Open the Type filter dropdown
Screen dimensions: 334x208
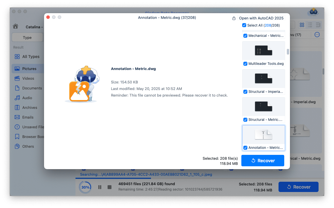[27, 37]
